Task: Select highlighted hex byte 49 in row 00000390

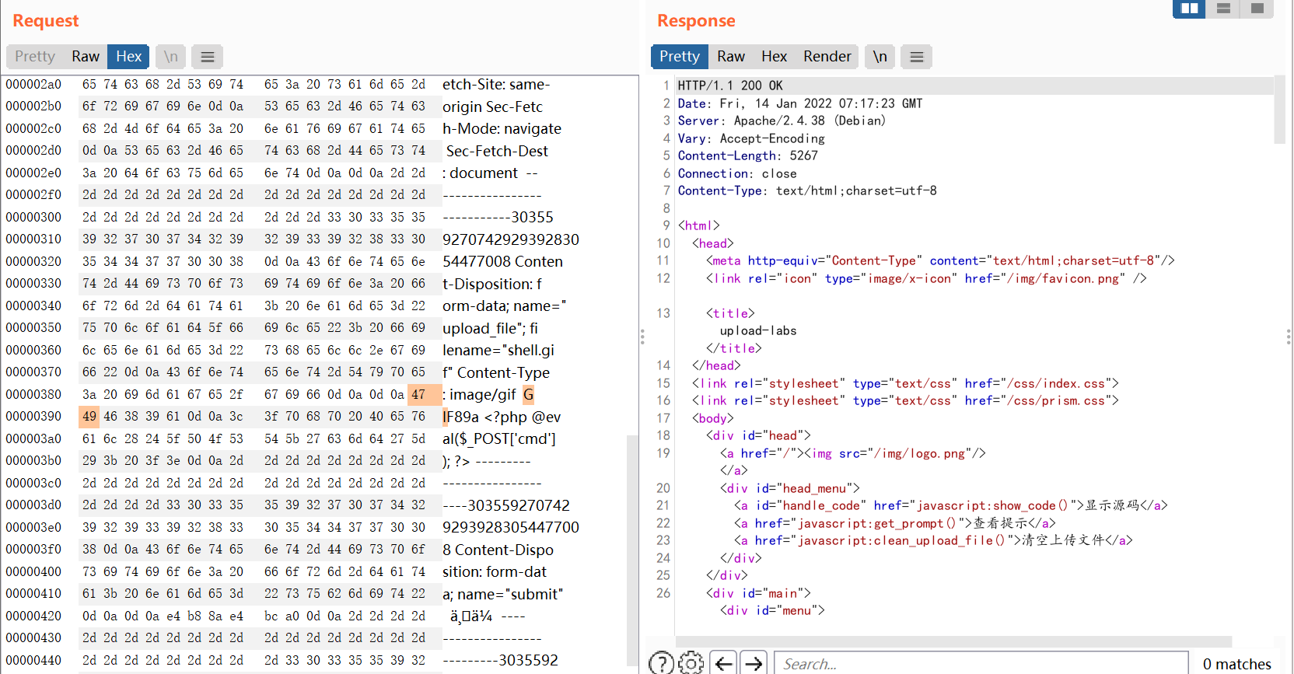Action: 89,417
